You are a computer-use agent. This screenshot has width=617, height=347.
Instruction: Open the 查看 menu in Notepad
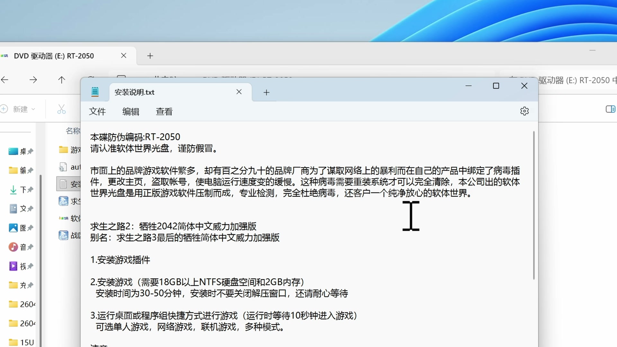[x=164, y=111]
